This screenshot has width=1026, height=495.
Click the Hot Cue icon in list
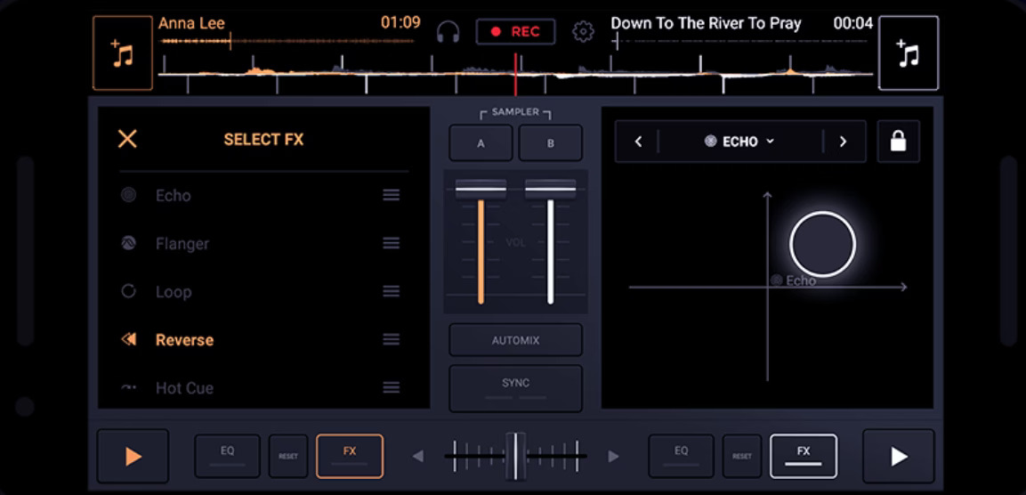(129, 387)
